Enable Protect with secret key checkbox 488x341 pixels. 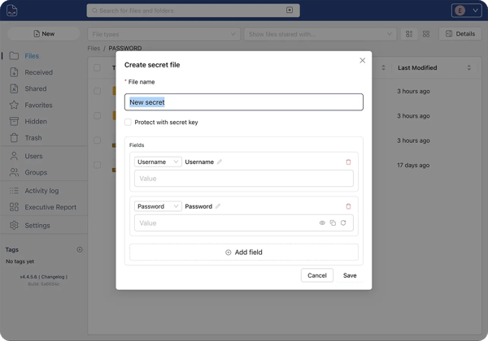coord(129,123)
